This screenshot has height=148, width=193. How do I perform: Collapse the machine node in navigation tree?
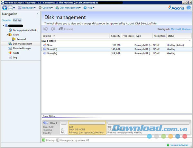click(x=3, y=26)
